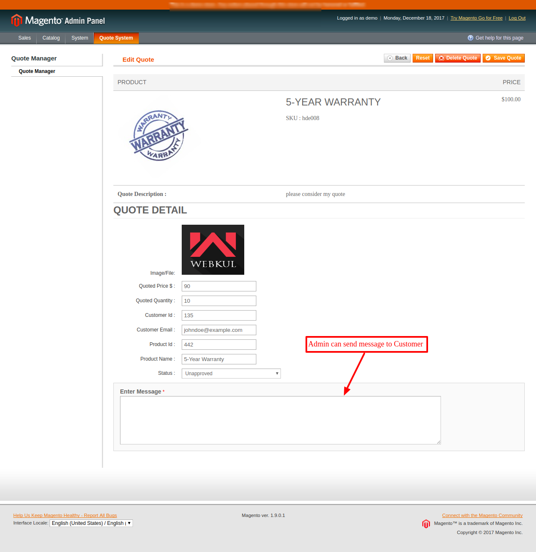Focus the Quoted Quantity input field
Viewport: 536px width, 552px height.
coord(219,301)
